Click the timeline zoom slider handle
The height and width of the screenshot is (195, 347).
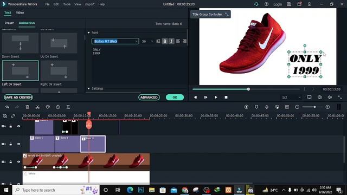[x=314, y=107]
